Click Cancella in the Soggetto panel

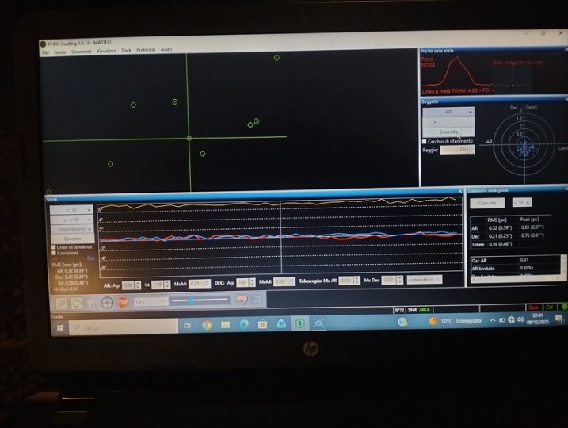click(x=448, y=132)
